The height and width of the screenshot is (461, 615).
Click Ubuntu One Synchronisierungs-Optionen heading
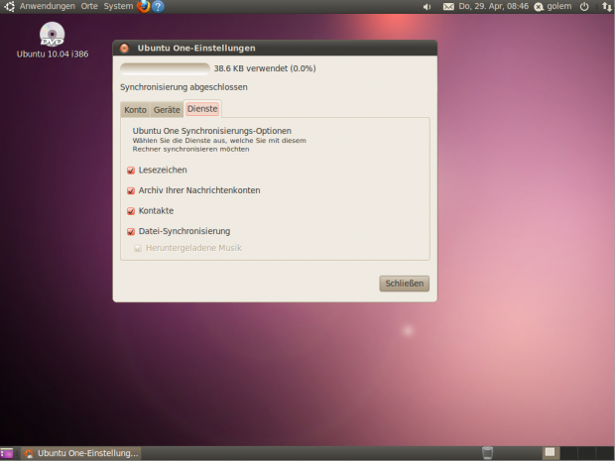pyautogui.click(x=212, y=131)
